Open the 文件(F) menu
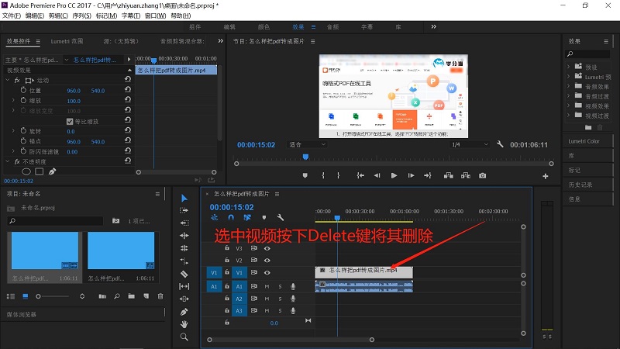The height and width of the screenshot is (349, 620). point(12,16)
